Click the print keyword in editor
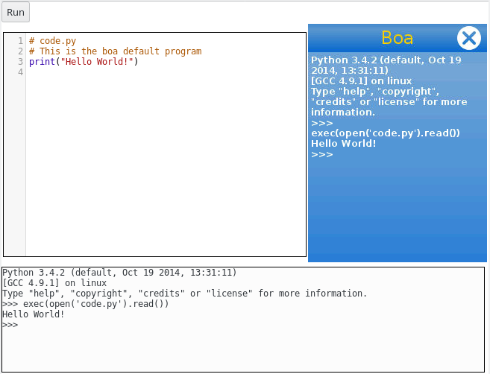This screenshot has width=490, height=374. point(42,62)
